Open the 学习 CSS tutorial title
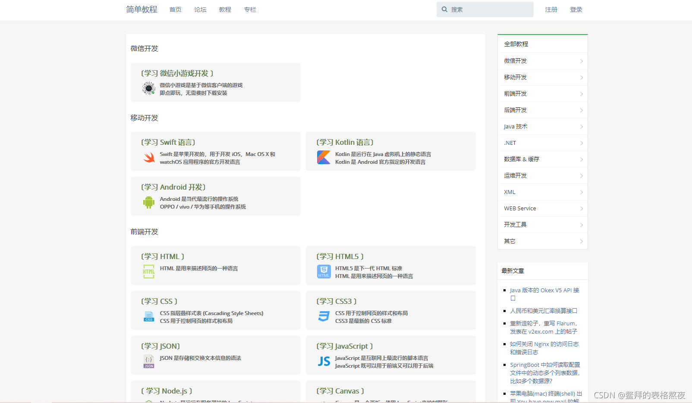This screenshot has height=403, width=692. (x=159, y=301)
